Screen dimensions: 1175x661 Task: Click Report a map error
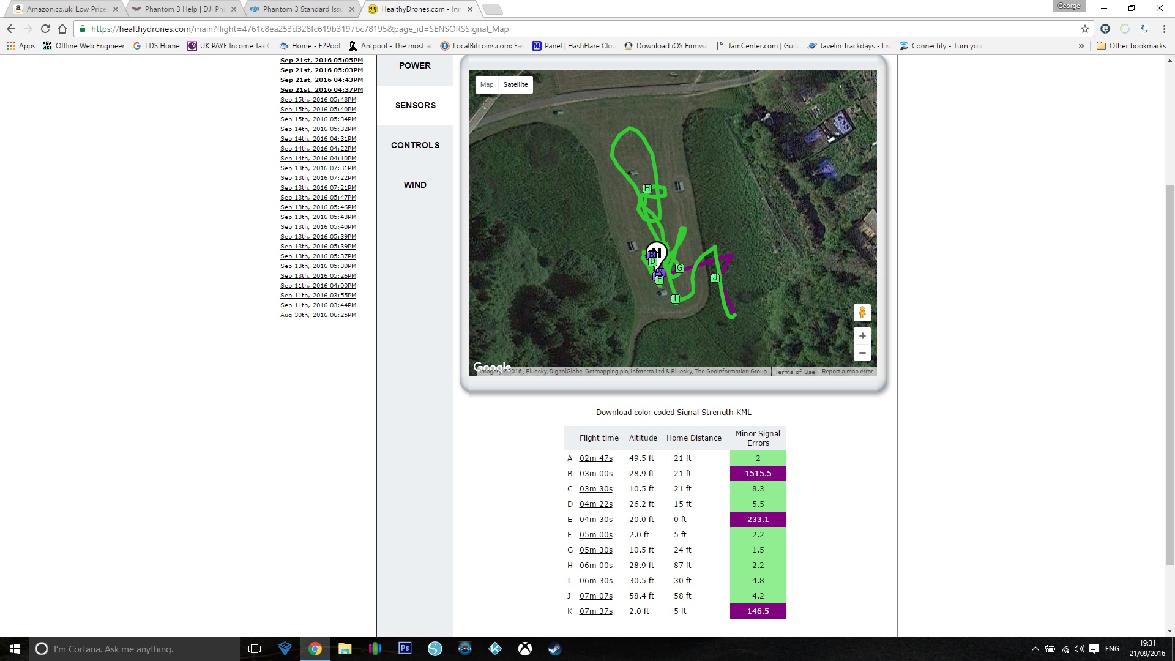[847, 372]
